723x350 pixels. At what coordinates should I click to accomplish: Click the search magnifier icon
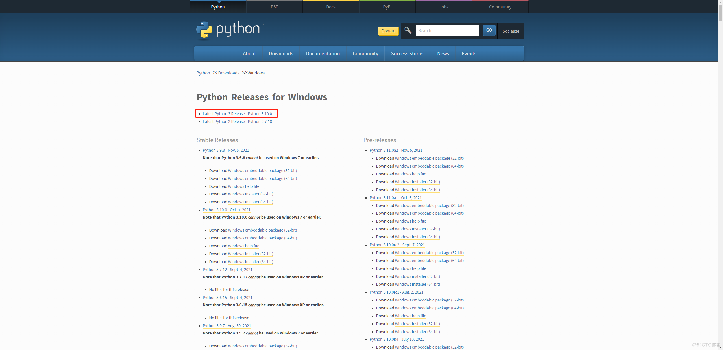point(408,30)
